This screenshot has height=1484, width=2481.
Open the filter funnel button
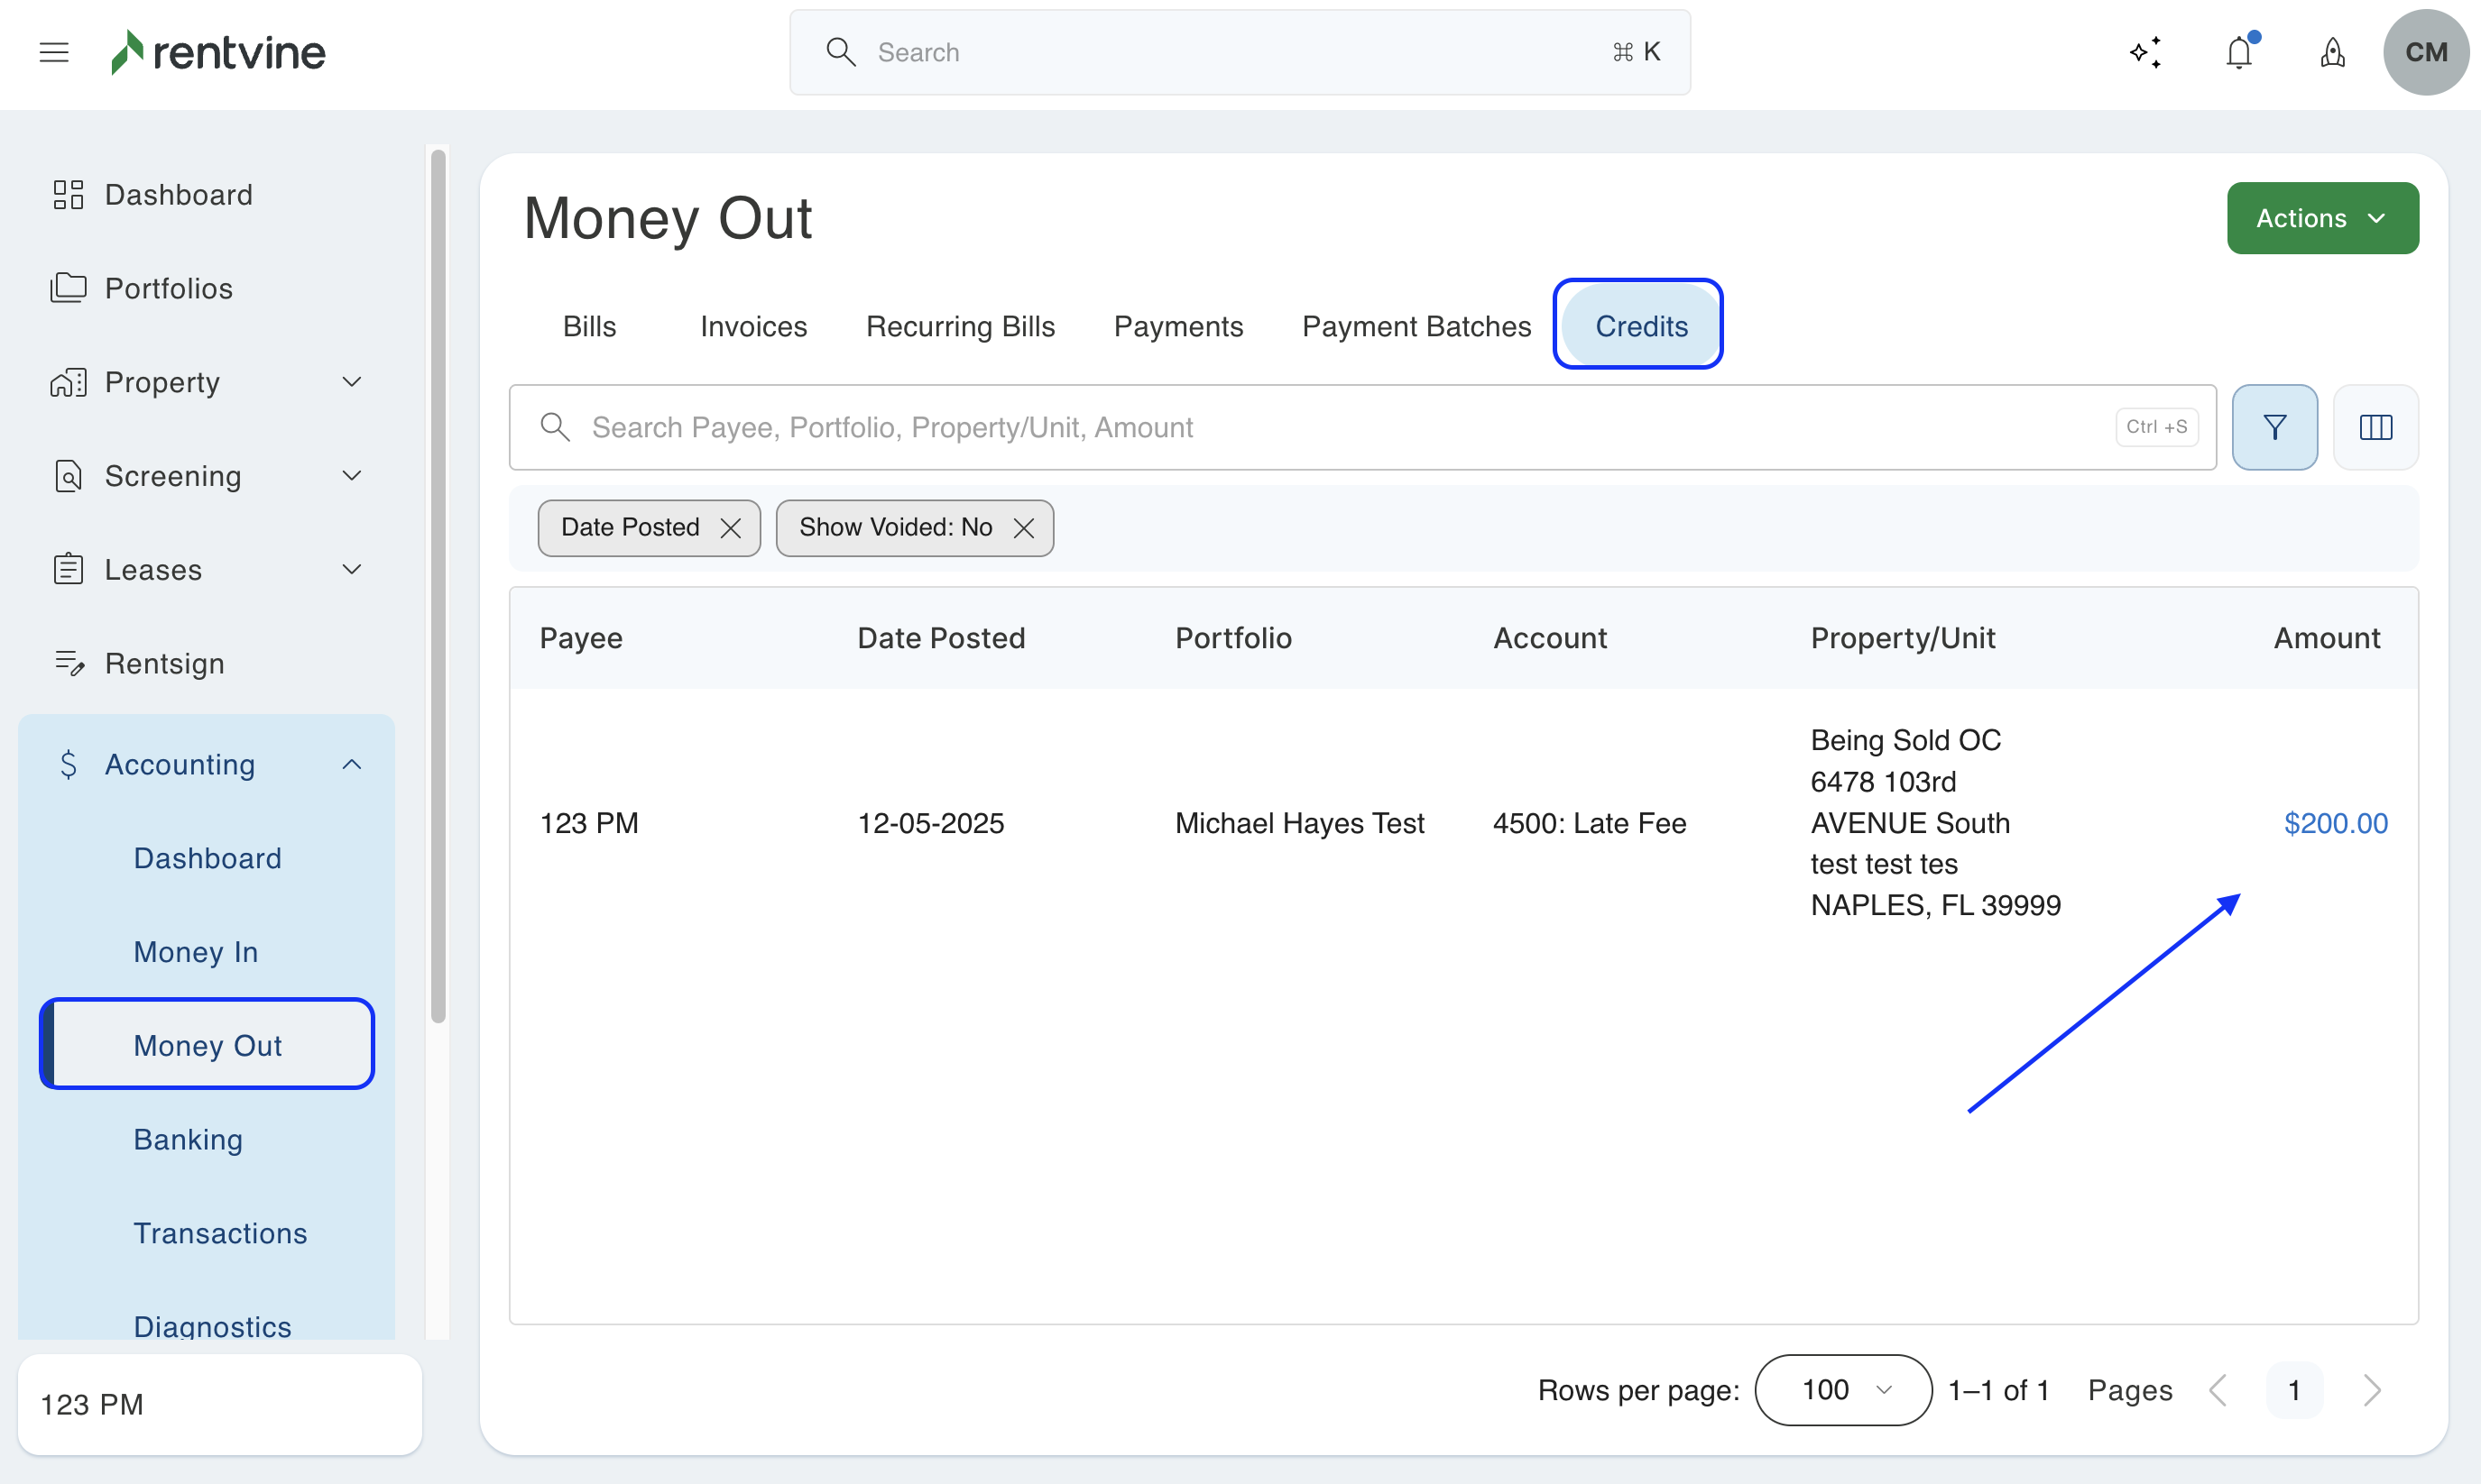(2273, 427)
